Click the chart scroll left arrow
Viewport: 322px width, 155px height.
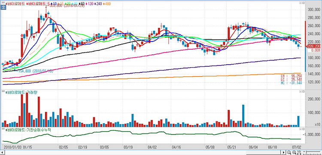click(2, 152)
